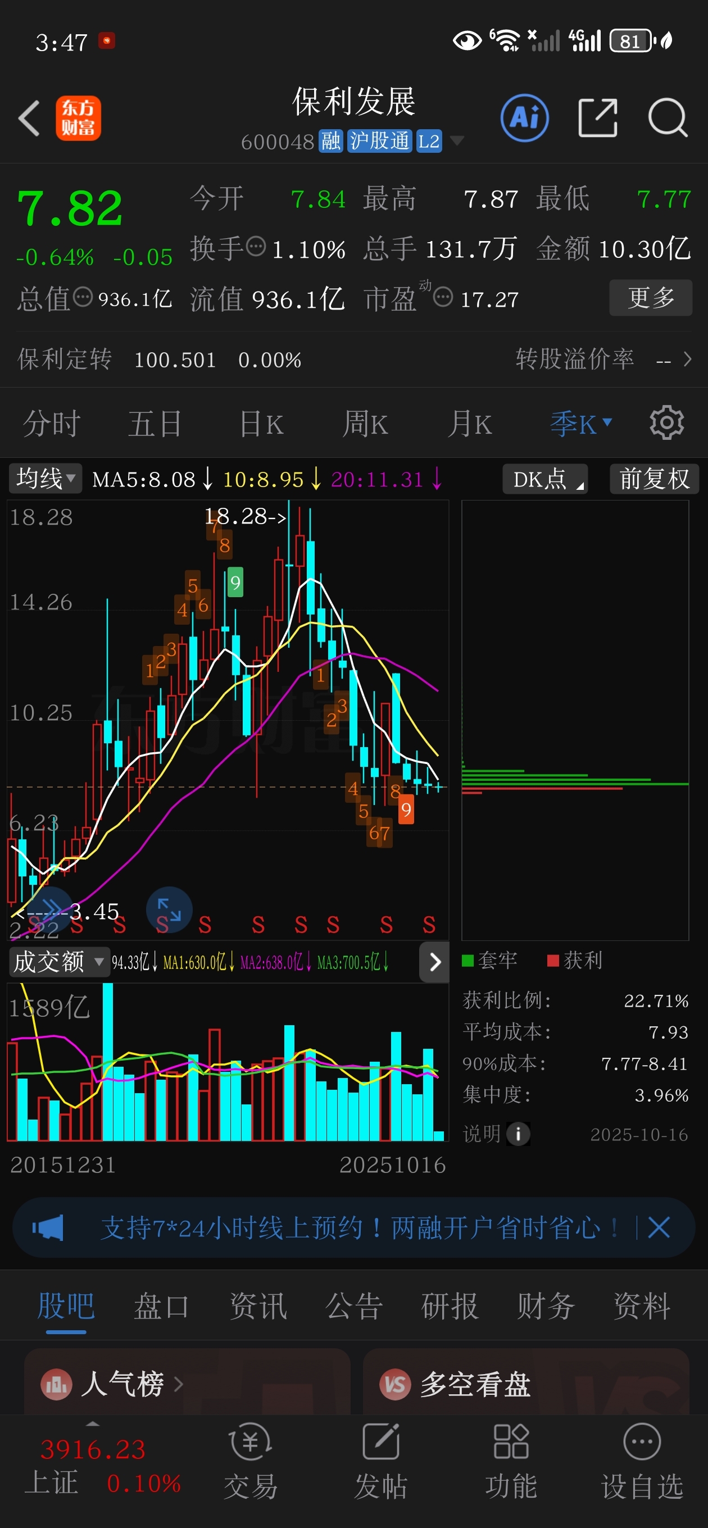Select the 资料 tab
Screen dimensions: 708x1528
tap(642, 1306)
